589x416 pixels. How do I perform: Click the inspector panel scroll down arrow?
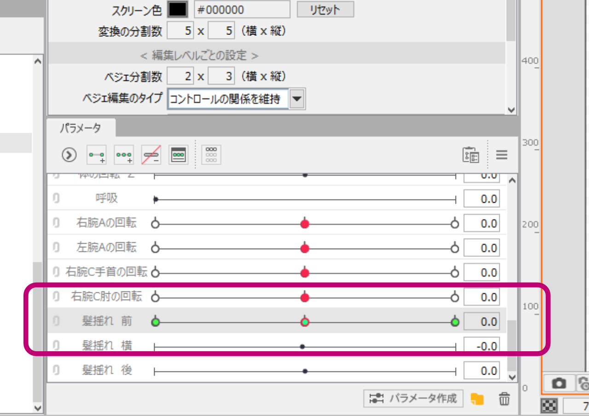pos(511,110)
